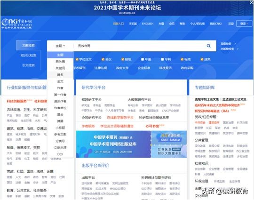This screenshot has width=254, height=200.
Task: Pick DOI from the field list
Action: click(60, 154)
